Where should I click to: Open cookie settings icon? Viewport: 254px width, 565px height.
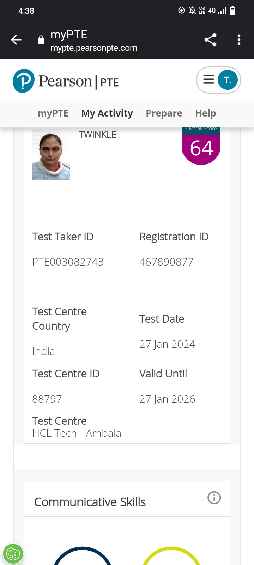click(13, 553)
